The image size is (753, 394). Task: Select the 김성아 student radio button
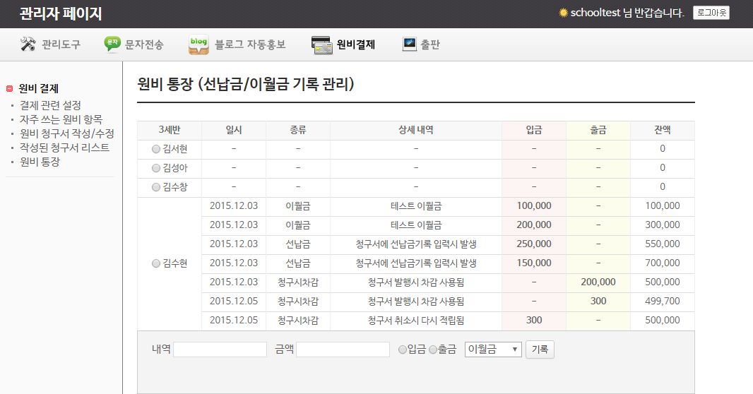pos(156,168)
